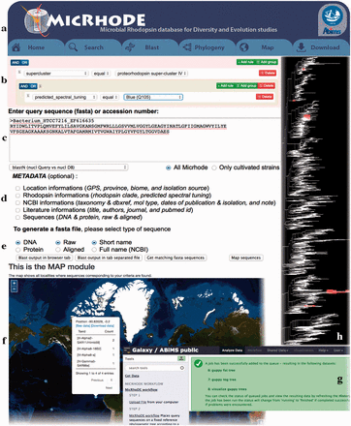Check NCBI informations metadata option
The width and height of the screenshot is (351, 426).
pos(17,203)
